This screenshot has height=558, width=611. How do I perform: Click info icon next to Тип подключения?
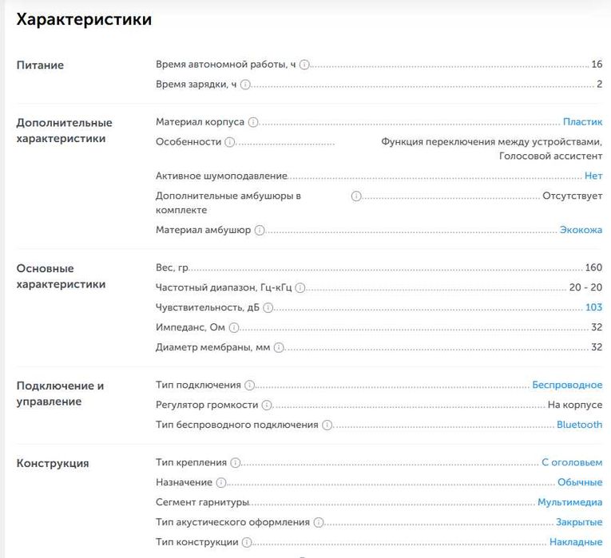pyautogui.click(x=249, y=385)
